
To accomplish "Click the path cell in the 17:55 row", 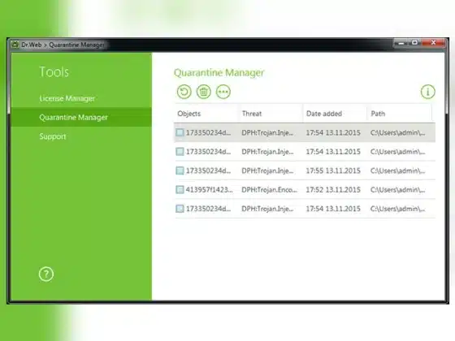I will 397,170.
